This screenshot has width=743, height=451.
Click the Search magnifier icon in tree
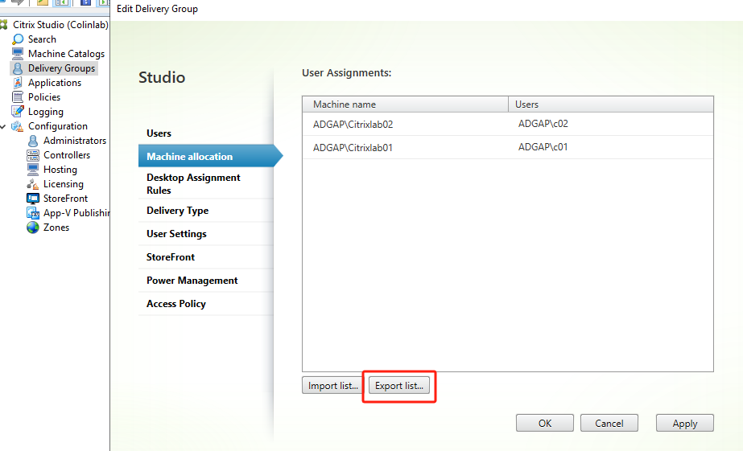click(18, 39)
